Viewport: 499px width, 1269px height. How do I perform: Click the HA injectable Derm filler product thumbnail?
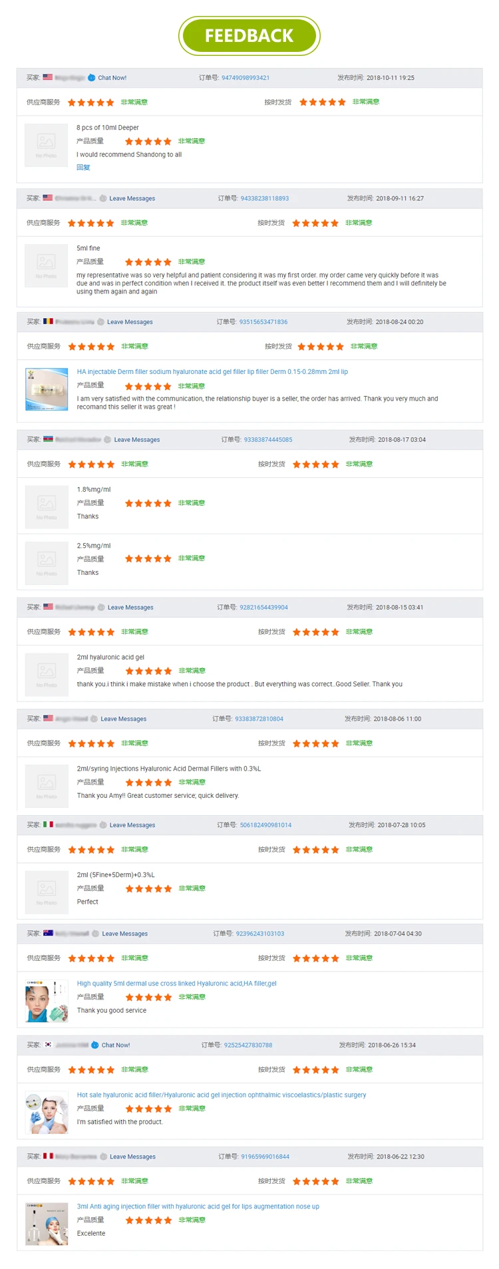pyautogui.click(x=47, y=389)
